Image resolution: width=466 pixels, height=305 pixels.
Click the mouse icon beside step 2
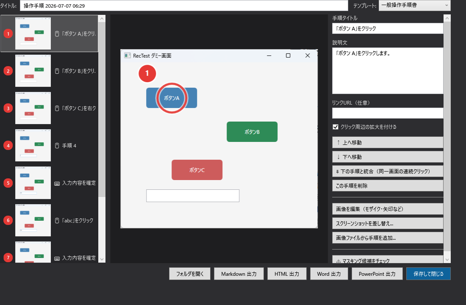(x=57, y=71)
